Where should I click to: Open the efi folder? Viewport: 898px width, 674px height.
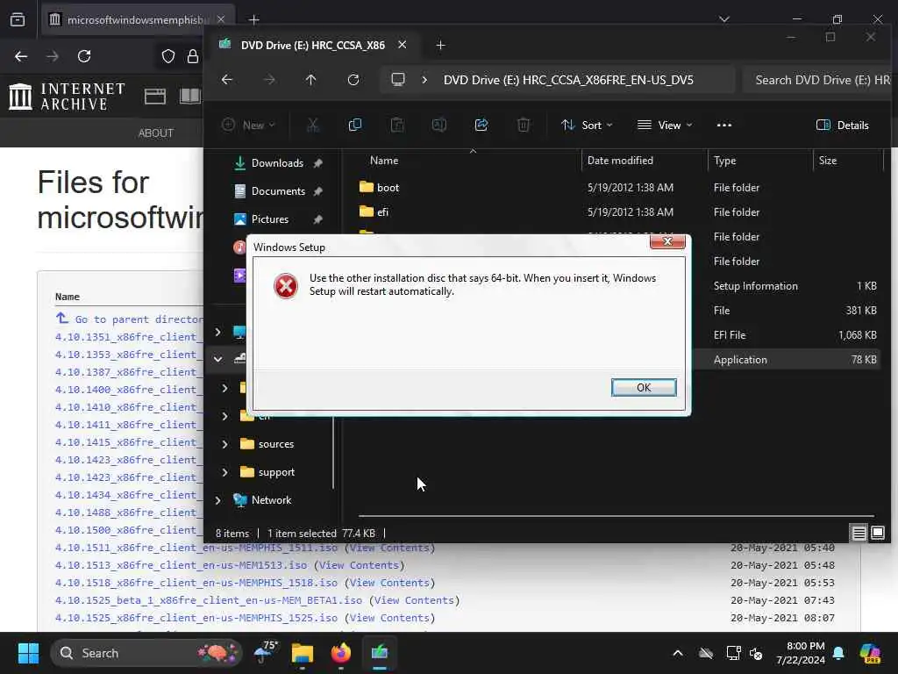[x=382, y=212]
